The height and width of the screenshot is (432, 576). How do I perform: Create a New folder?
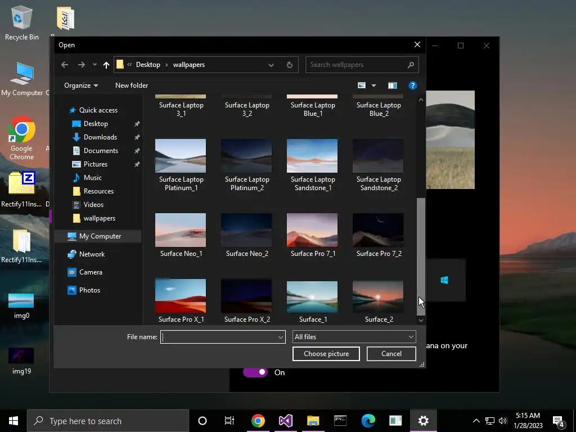[x=132, y=85]
